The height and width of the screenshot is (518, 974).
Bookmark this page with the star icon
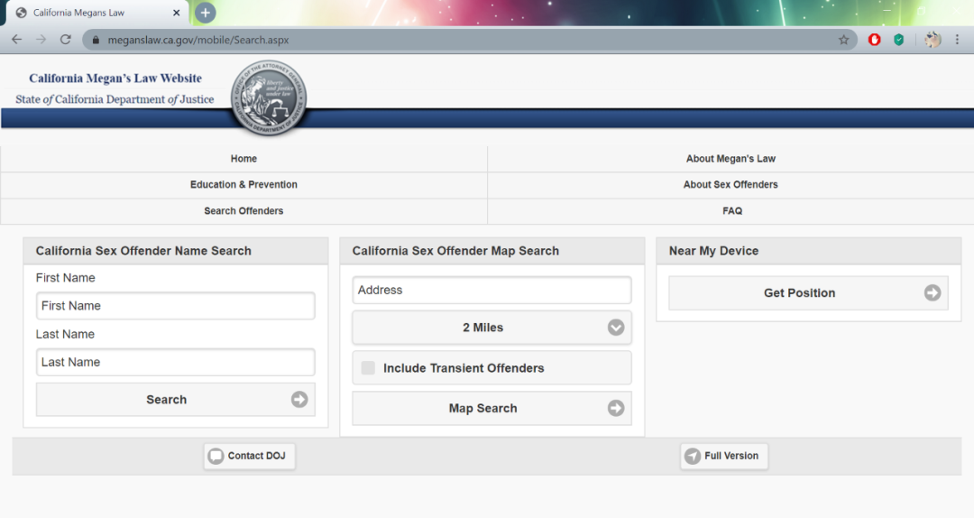pyautogui.click(x=843, y=40)
